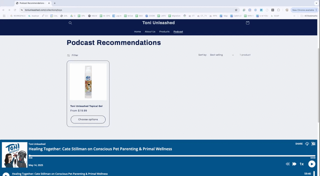
Task: Open the Topical Gel product image
Action: pyautogui.click(x=88, y=82)
